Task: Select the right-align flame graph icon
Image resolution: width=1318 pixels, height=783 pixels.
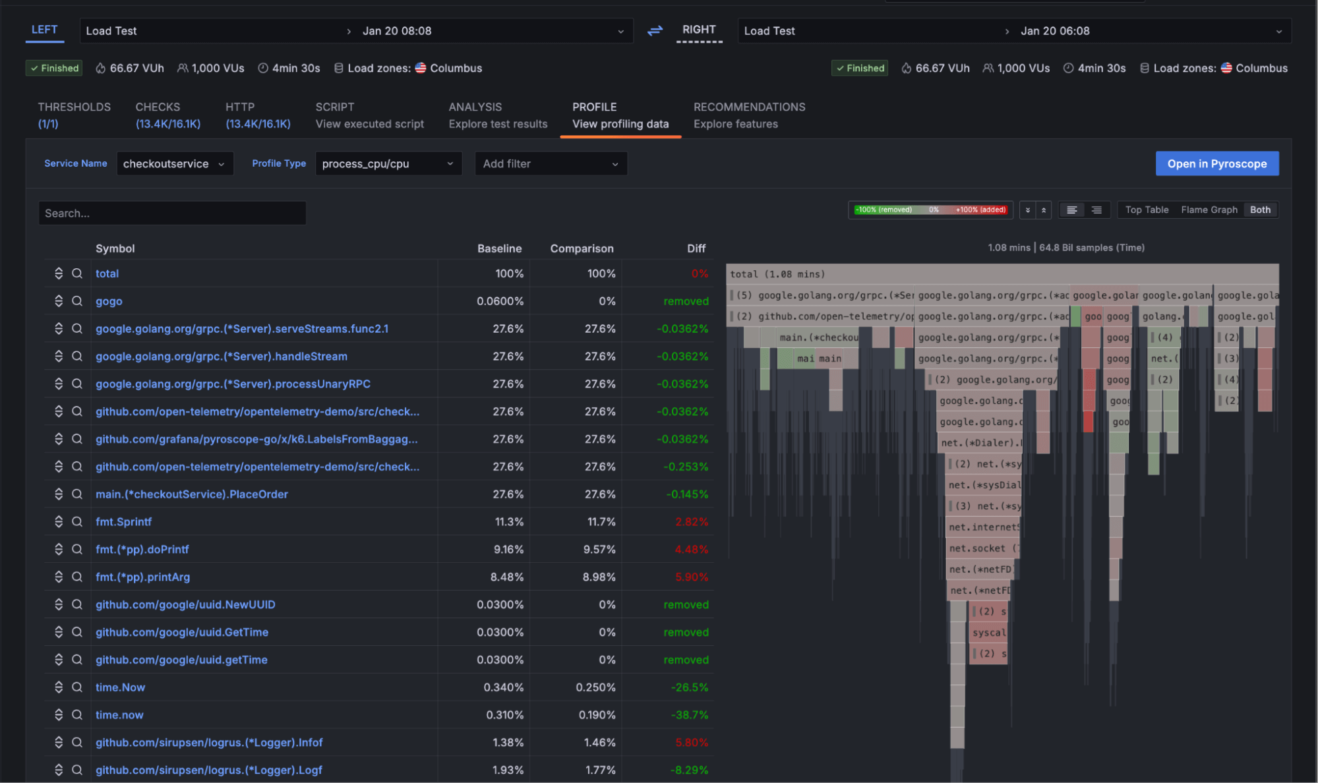Action: pos(1096,210)
